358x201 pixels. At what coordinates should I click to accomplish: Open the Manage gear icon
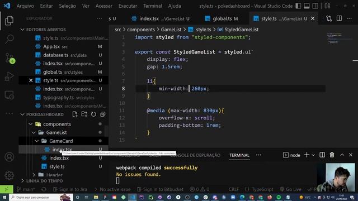point(9,175)
